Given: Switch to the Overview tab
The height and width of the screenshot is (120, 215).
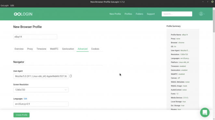Looking at the screenshot, I should [x=19, y=49].
